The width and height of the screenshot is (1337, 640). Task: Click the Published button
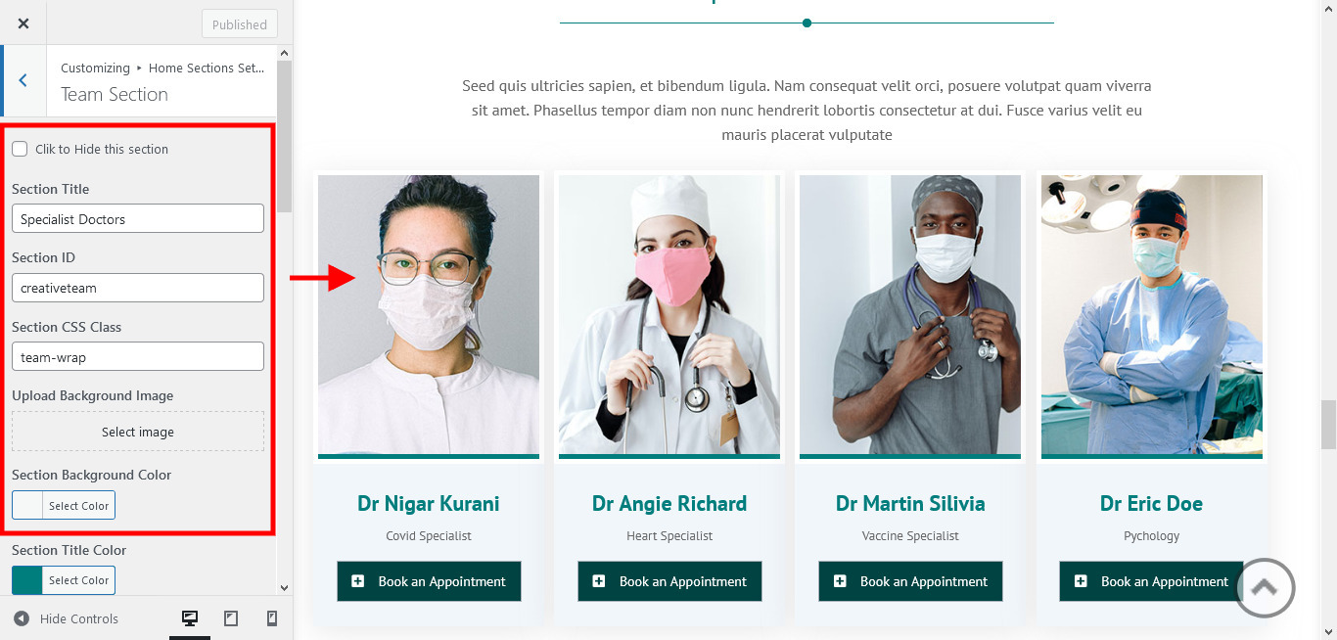(x=240, y=24)
